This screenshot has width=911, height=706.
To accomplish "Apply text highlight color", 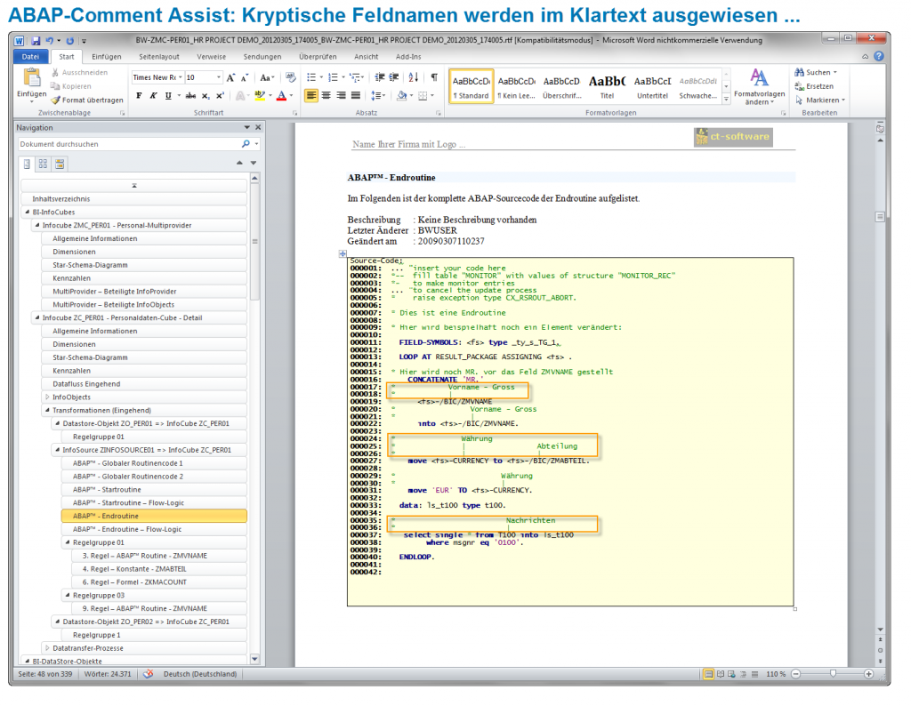I will coord(261,94).
